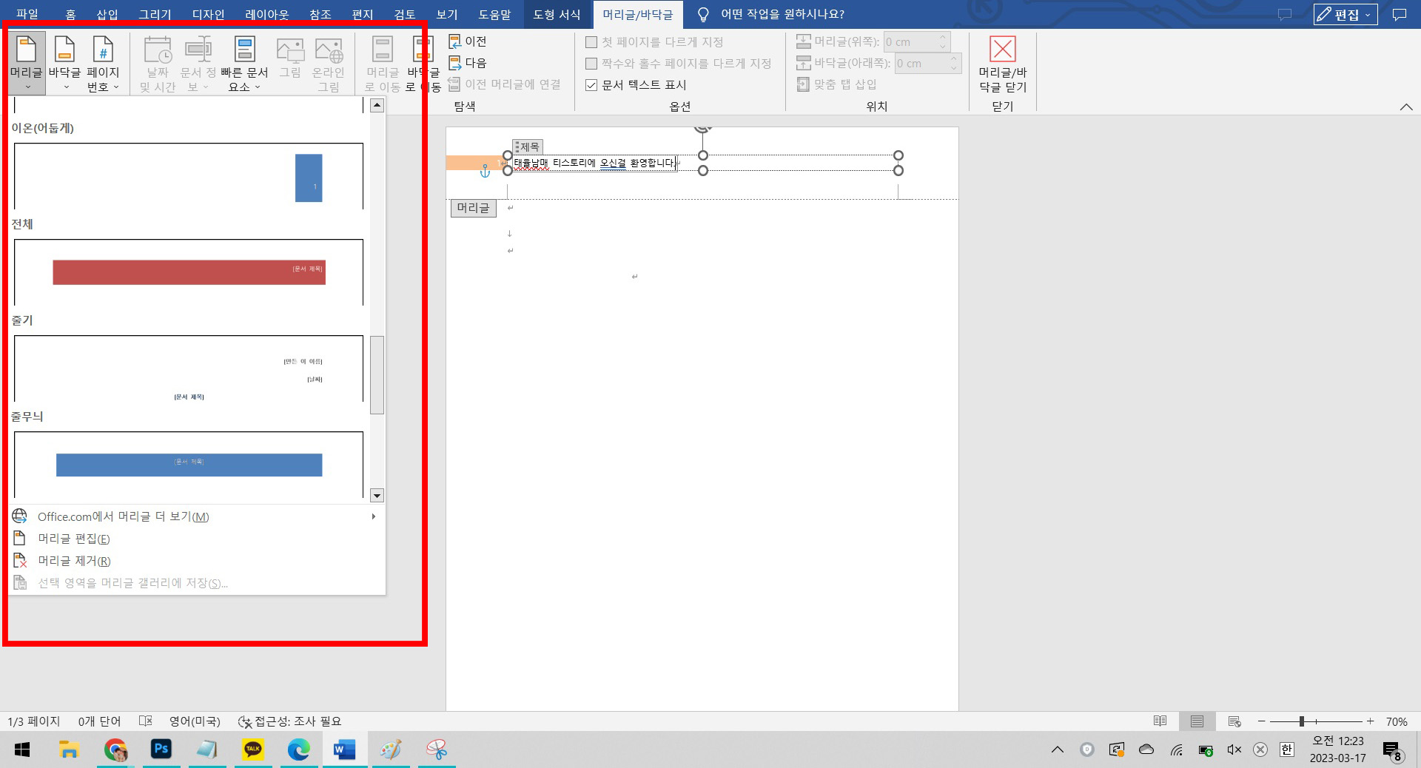Screen dimensions: 1421x768
Task: Choose 머리글 제거 remove header
Action: pyautogui.click(x=196, y=561)
